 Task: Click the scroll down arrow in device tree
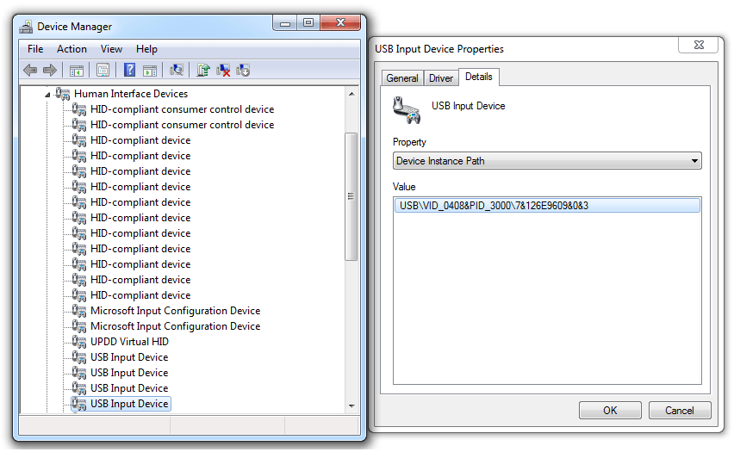pyautogui.click(x=351, y=406)
